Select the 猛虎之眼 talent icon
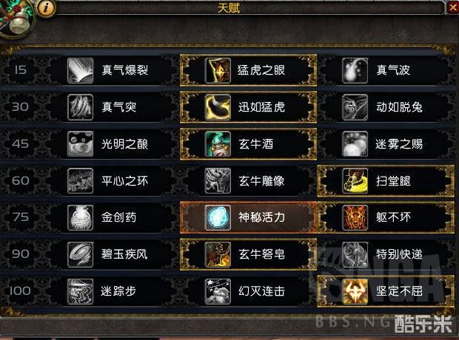 coord(218,70)
